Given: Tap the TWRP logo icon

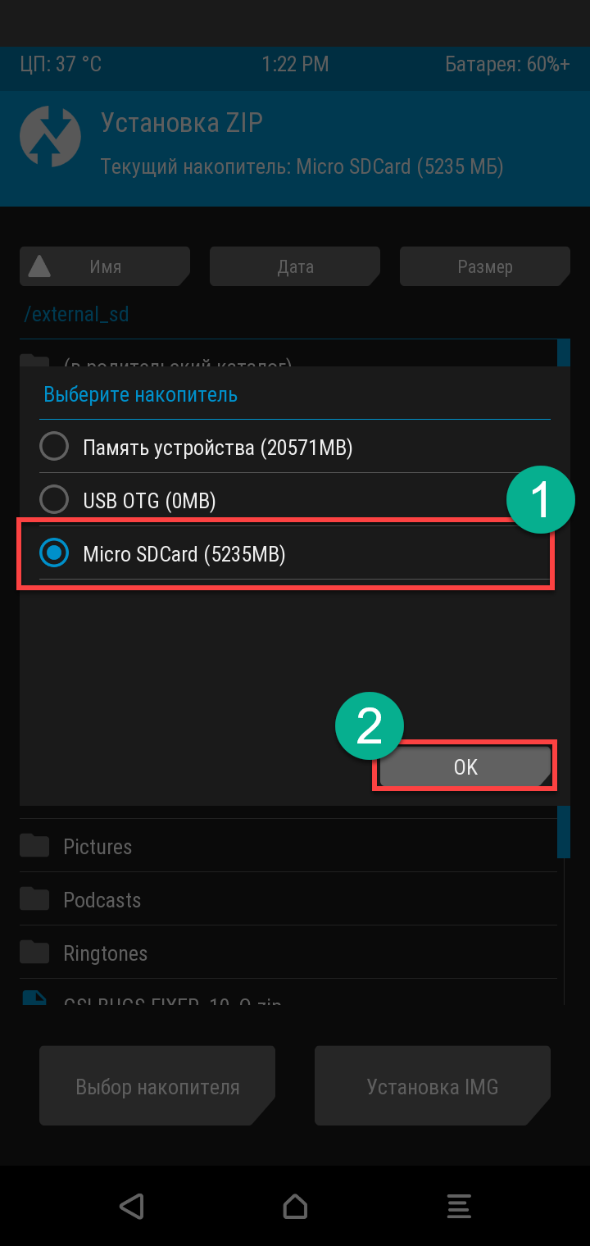Looking at the screenshot, I should pyautogui.click(x=51, y=137).
